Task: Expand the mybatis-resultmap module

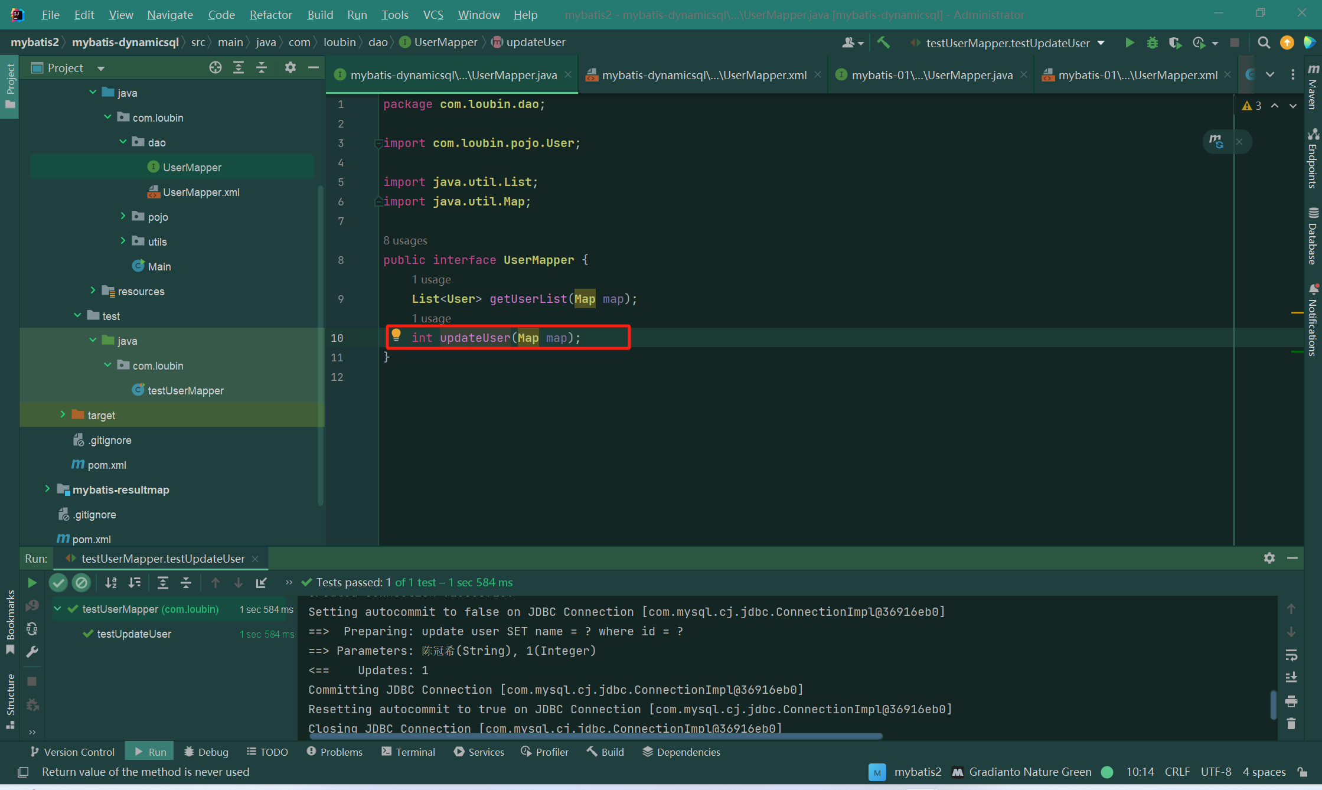Action: (47, 489)
